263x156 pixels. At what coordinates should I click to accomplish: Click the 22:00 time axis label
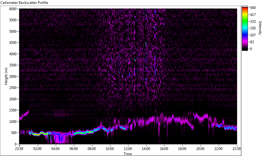pos(219,149)
